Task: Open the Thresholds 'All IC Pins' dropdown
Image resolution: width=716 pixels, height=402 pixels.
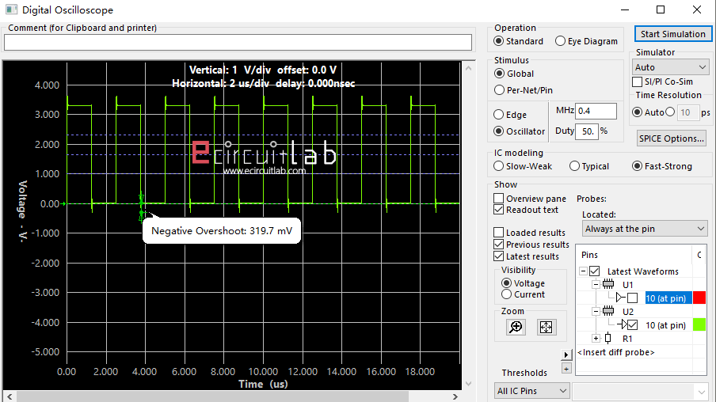Action: point(531,391)
